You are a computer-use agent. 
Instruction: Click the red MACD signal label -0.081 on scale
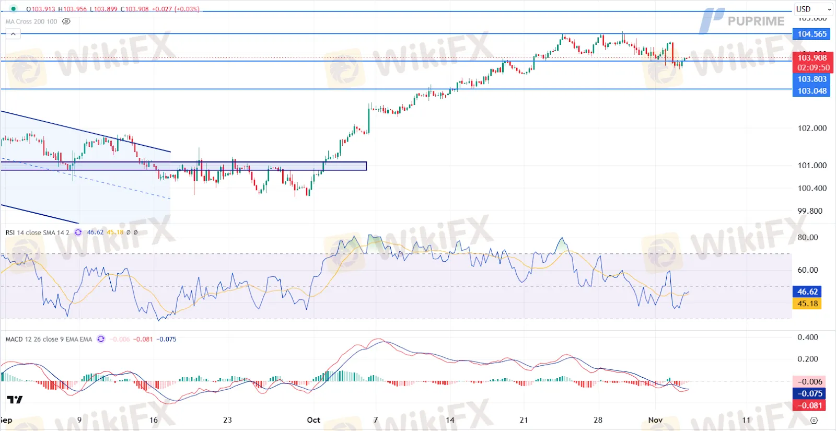[x=809, y=405]
